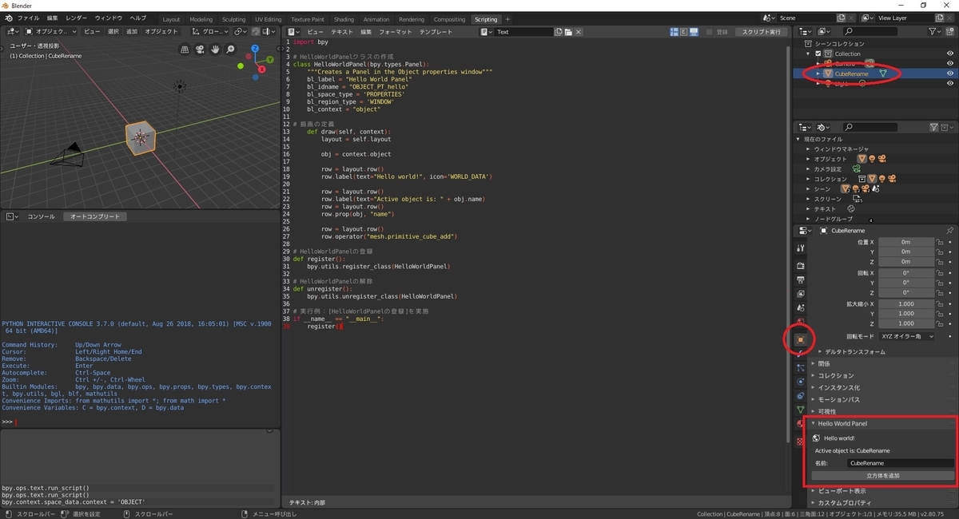Open the Tool settings properties tab
This screenshot has height=519, width=959.
tap(800, 248)
